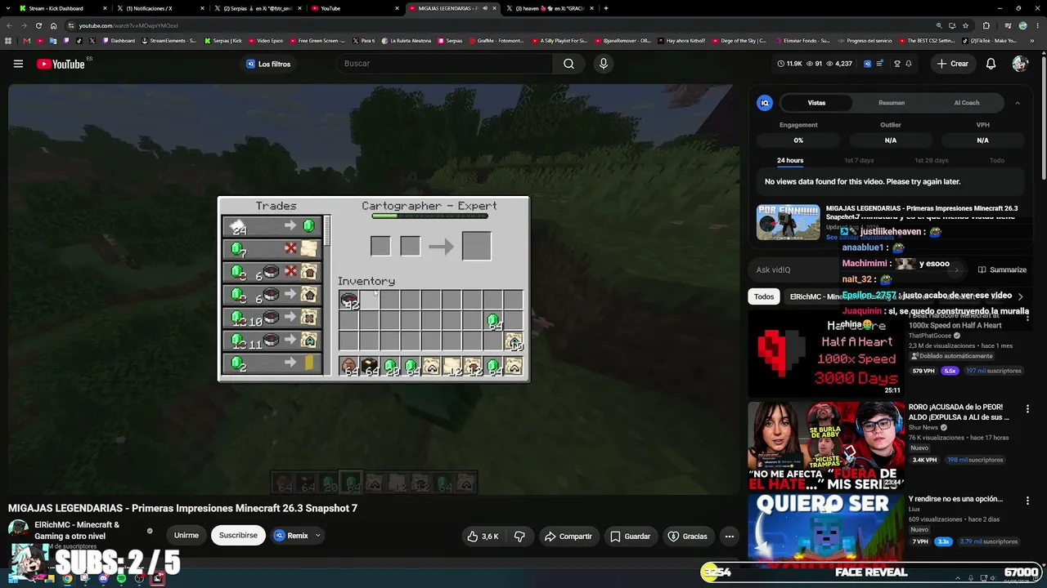The image size is (1047, 588).
Task: Click the Spotify icon in the taskbar
Action: click(x=121, y=579)
